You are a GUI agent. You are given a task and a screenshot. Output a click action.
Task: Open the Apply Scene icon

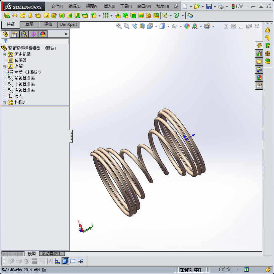point(195,26)
